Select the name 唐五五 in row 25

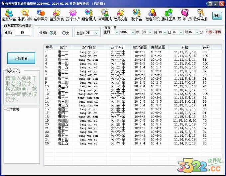63,143
